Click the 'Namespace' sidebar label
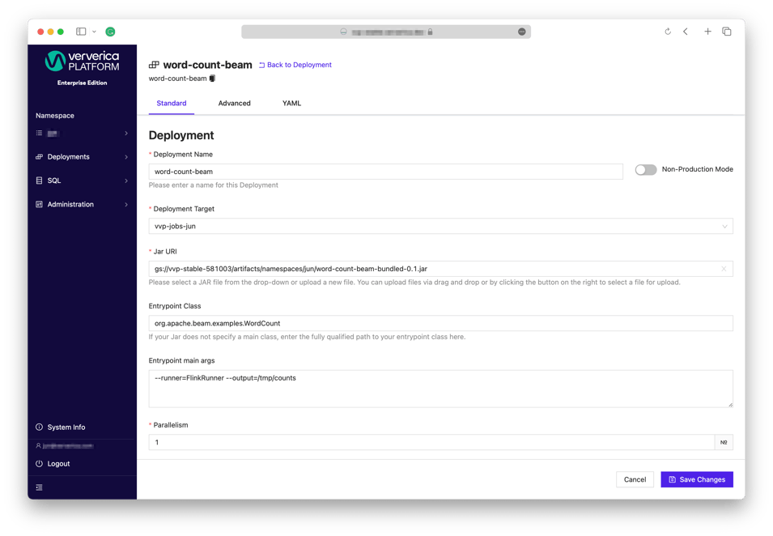This screenshot has height=536, width=773. tap(55, 116)
